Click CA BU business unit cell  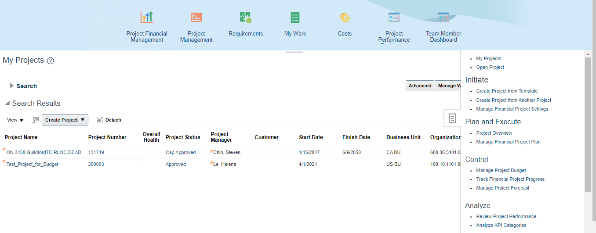[x=394, y=152]
